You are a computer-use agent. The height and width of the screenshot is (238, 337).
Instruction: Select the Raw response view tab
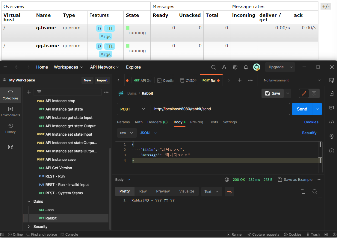pyautogui.click(x=143, y=191)
